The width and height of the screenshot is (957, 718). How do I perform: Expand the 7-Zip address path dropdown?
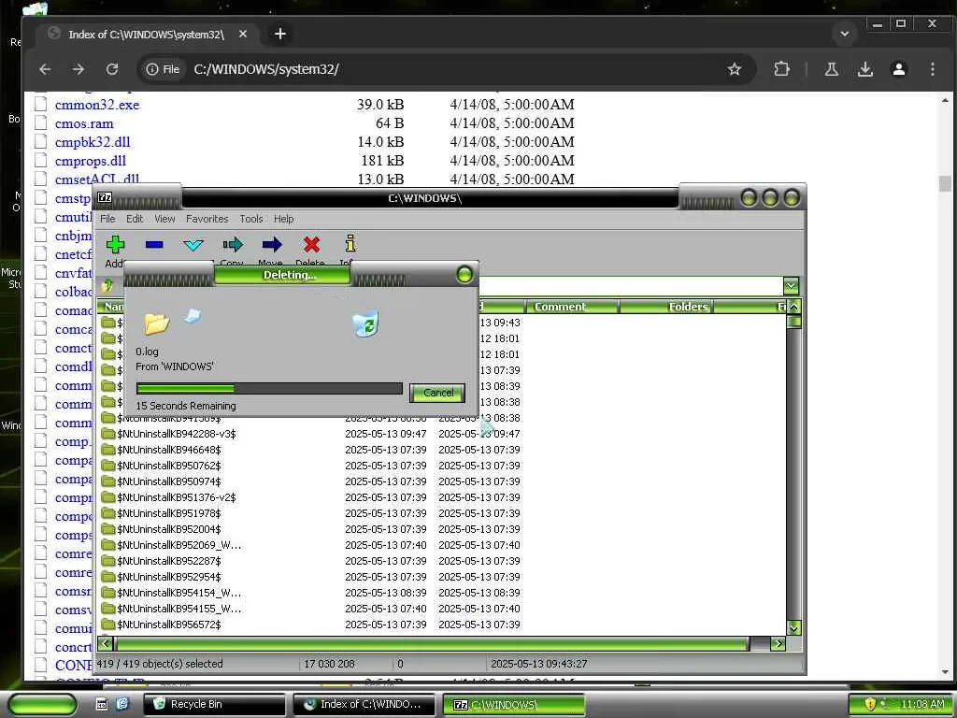[791, 286]
